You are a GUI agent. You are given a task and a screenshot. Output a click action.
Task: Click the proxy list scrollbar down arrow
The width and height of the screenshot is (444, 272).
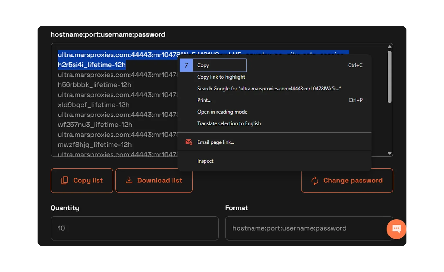pyautogui.click(x=390, y=153)
